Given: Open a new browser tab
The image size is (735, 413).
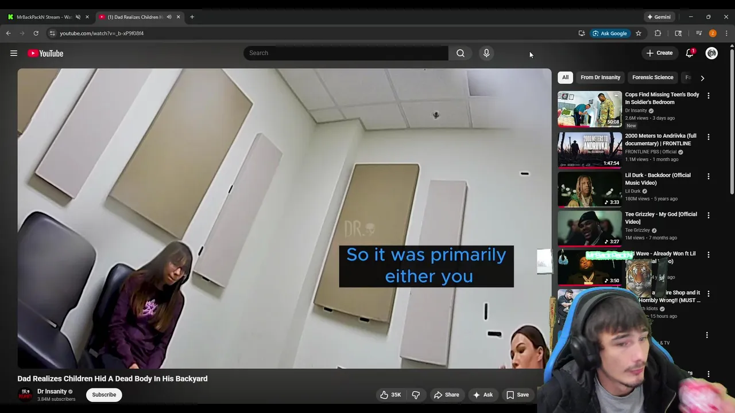Looking at the screenshot, I should [x=192, y=17].
